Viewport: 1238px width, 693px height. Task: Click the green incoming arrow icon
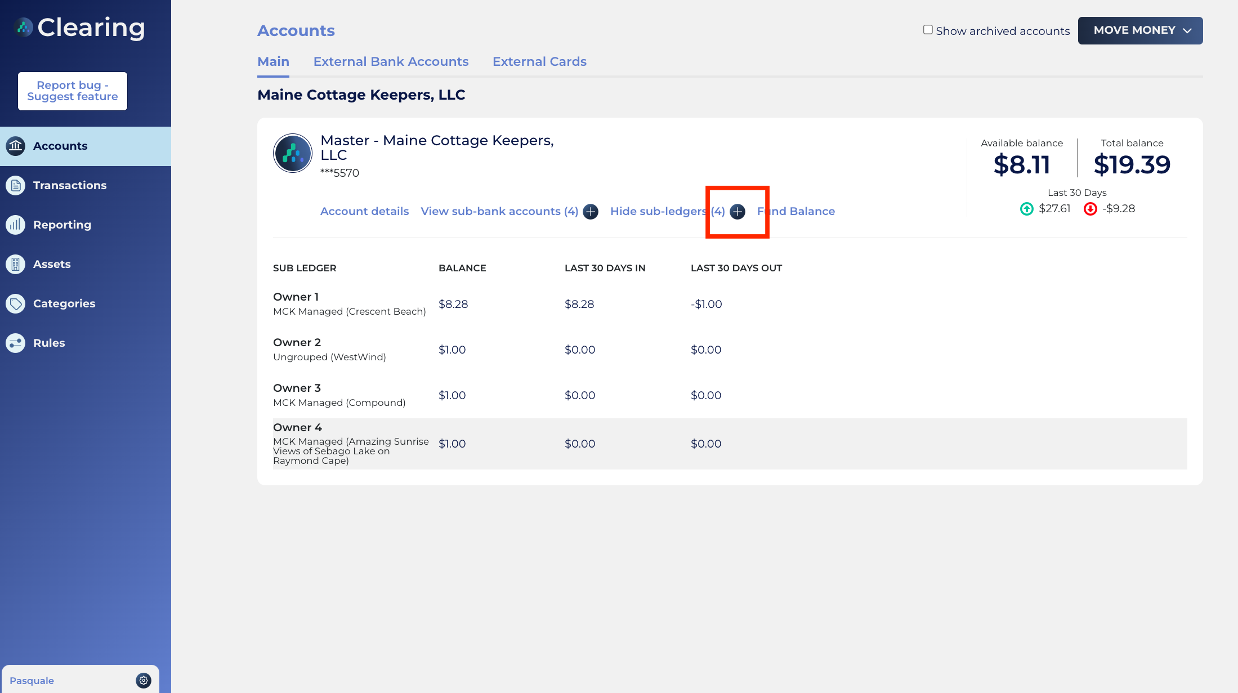pyautogui.click(x=1027, y=209)
